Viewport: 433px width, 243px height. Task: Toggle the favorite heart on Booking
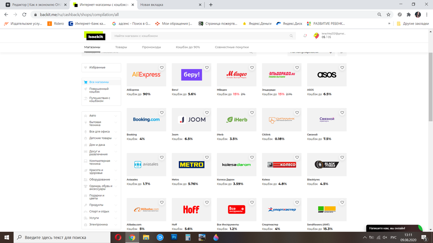click(162, 113)
